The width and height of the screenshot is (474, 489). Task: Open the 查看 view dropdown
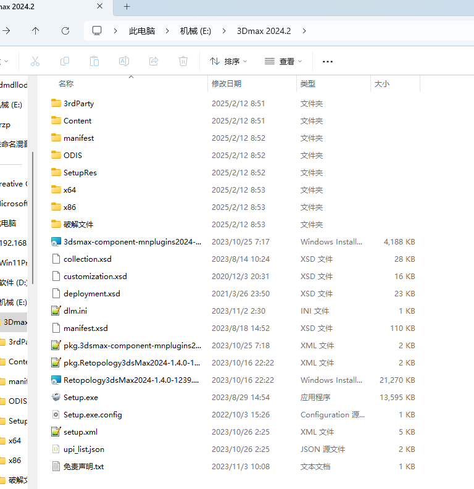(x=283, y=62)
